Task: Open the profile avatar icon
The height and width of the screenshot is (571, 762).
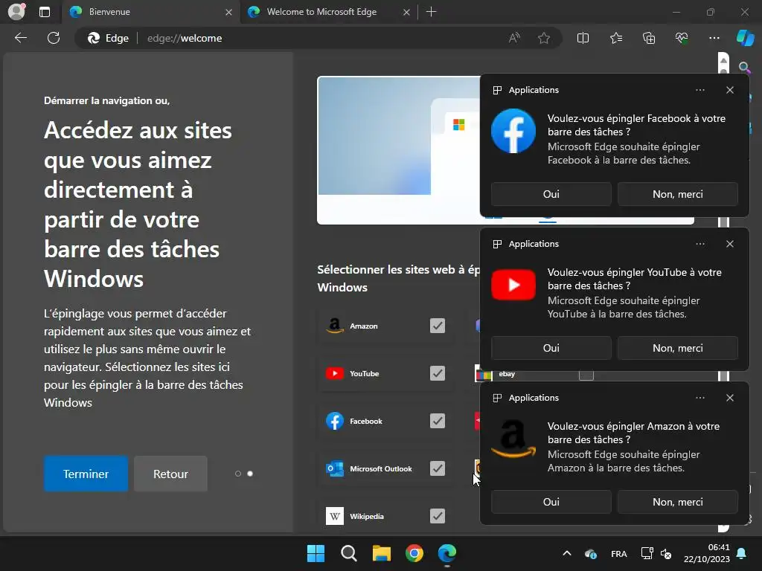Action: [x=16, y=12]
